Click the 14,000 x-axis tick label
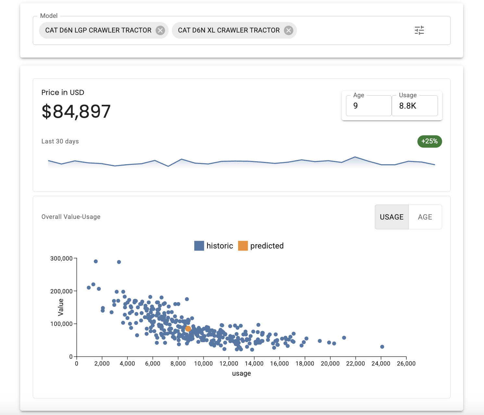This screenshot has height=415, width=484. click(x=254, y=364)
